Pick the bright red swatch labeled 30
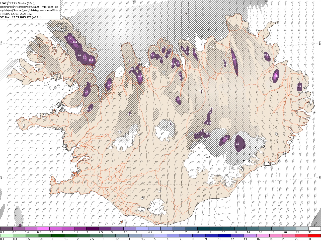Viewport: 321px width, 241px height. (314, 235)
